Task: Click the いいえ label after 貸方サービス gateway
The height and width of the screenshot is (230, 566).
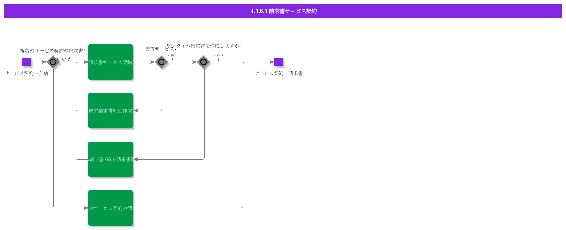Action: (172, 57)
